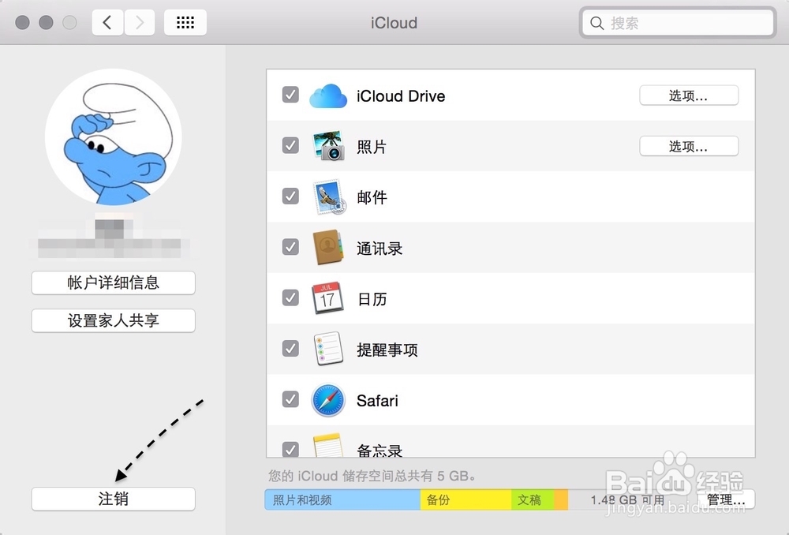Click the Safari compass icon

pos(328,400)
